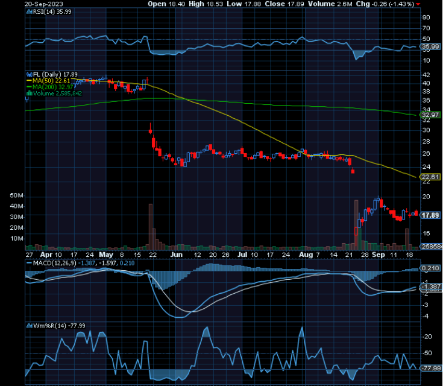The height and width of the screenshot is (386, 443).
Task: Click the -77.99 Williams %R value tag
Action: pyautogui.click(x=431, y=368)
